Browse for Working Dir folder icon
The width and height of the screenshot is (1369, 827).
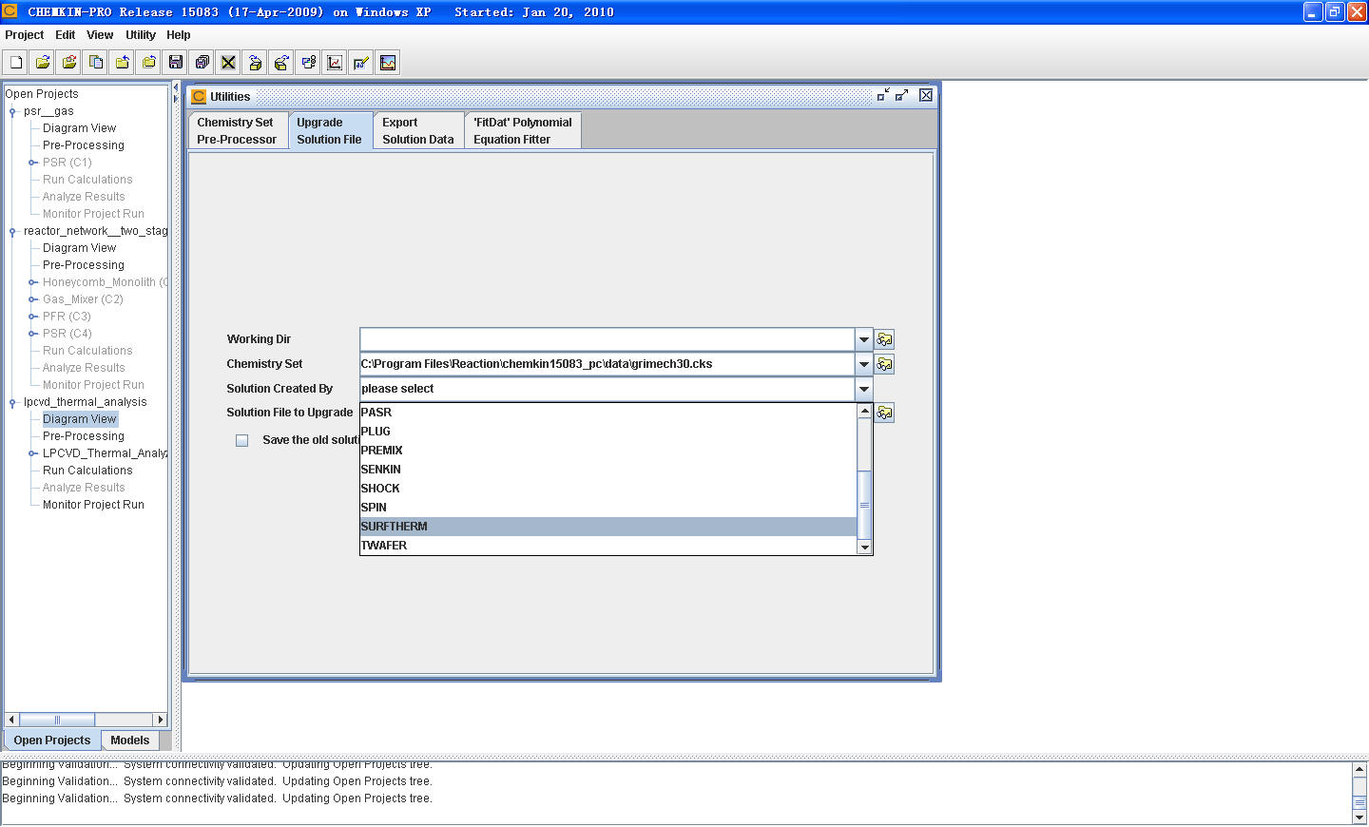pos(884,339)
